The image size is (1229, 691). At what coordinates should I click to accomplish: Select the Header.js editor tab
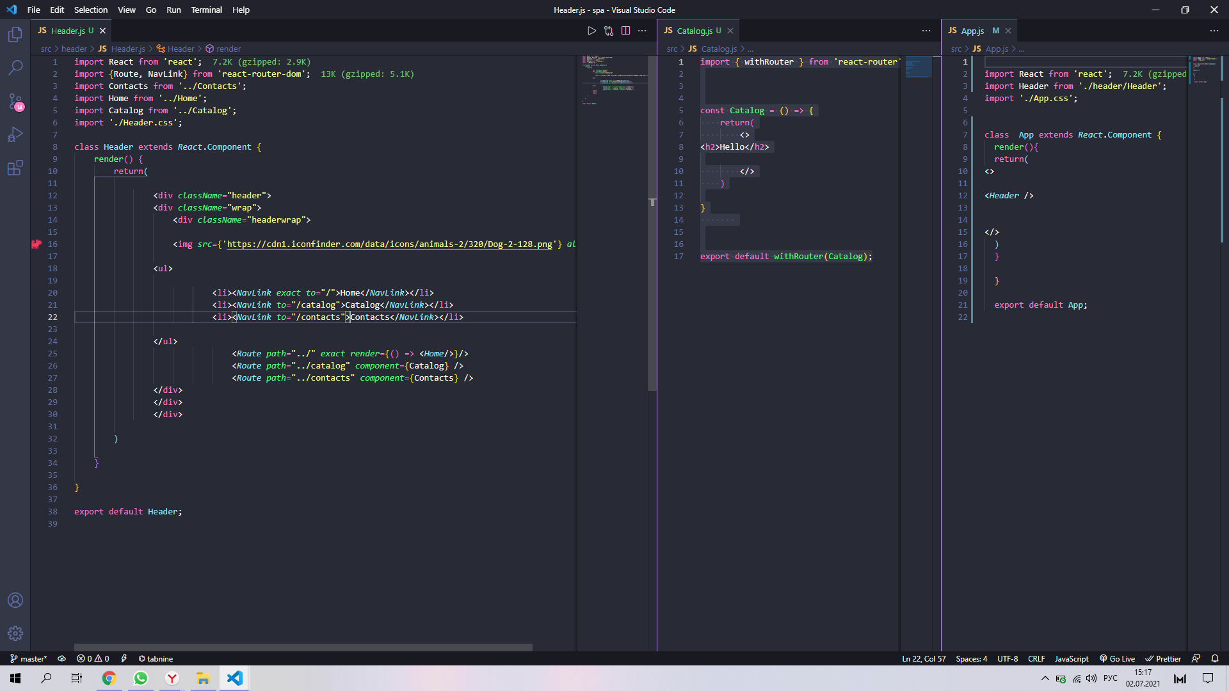[x=72, y=31]
